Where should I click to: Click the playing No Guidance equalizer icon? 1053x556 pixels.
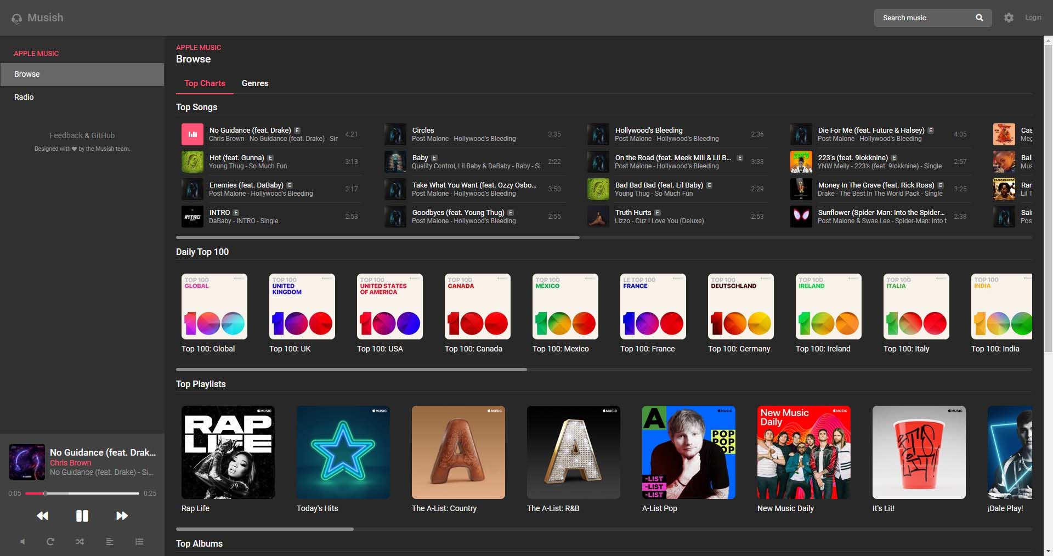193,134
